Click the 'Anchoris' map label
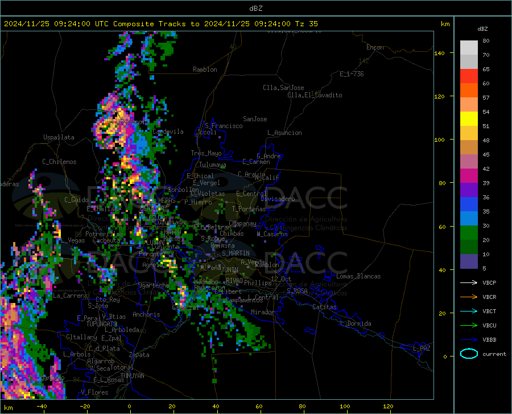 (x=146, y=314)
